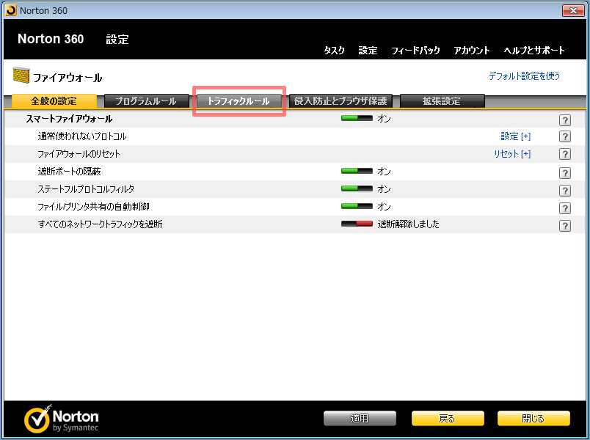Open the ヘルプとサポート menu
590x440 pixels.
click(534, 51)
